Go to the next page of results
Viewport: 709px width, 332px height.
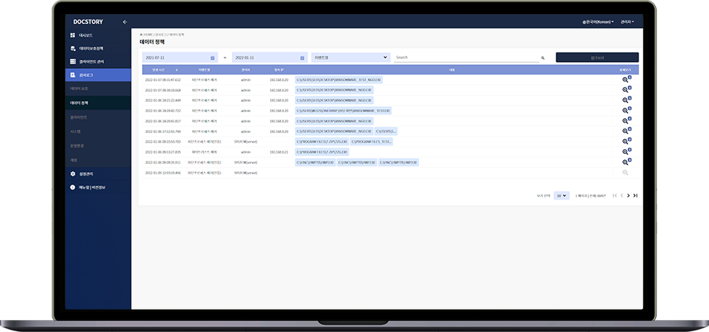(x=628, y=195)
